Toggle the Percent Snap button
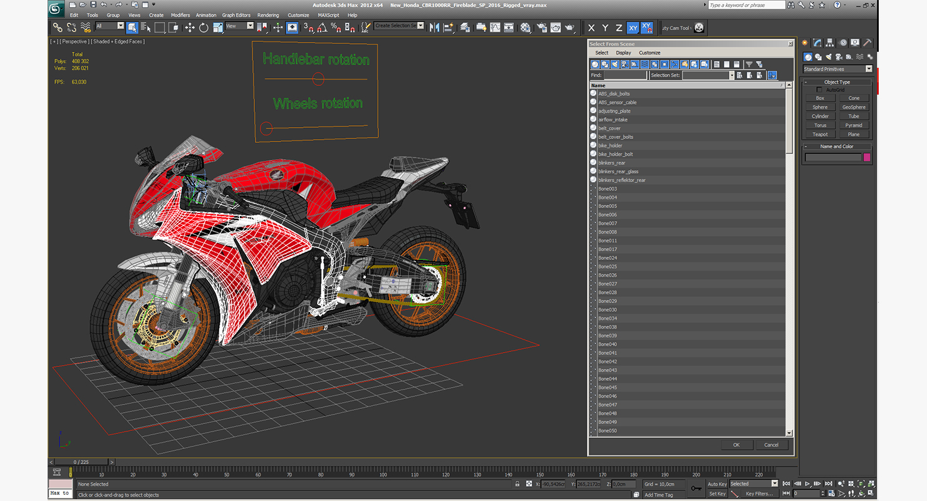Screen dimensions: 927x501 pyautogui.click(x=336, y=28)
